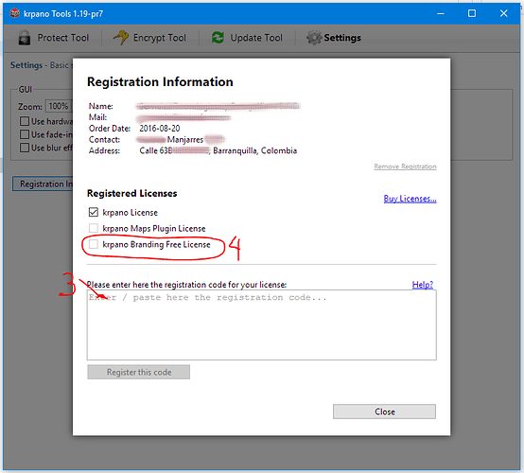Click the krpano app icon in title bar
Screen dimensions: 524x473
[14, 13]
